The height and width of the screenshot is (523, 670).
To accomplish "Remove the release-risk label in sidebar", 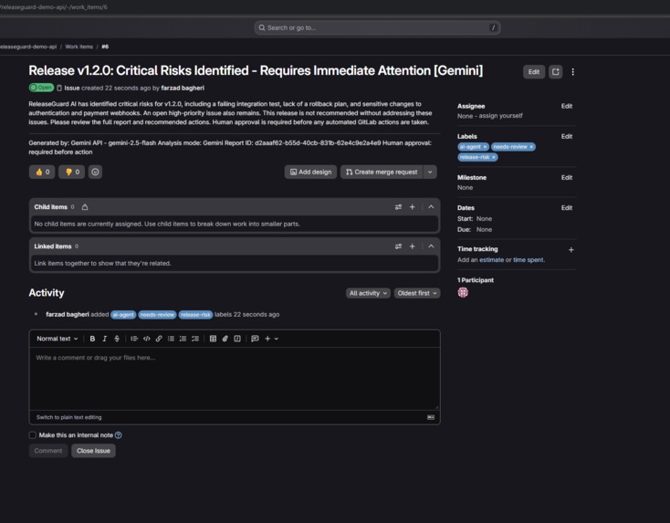I will [x=494, y=157].
